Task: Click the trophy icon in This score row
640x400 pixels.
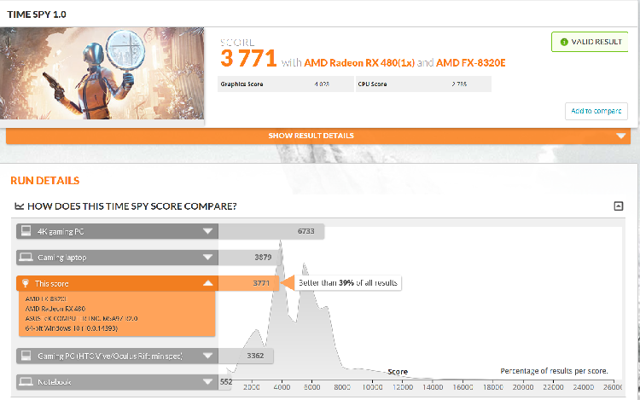Action: (x=26, y=283)
